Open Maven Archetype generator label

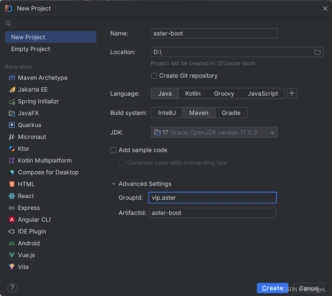pyautogui.click(x=43, y=78)
